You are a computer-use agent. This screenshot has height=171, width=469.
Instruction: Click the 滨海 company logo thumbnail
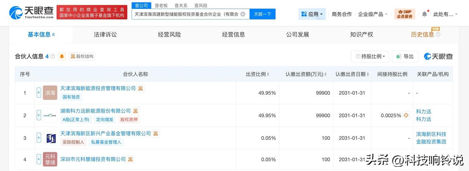[50, 93]
